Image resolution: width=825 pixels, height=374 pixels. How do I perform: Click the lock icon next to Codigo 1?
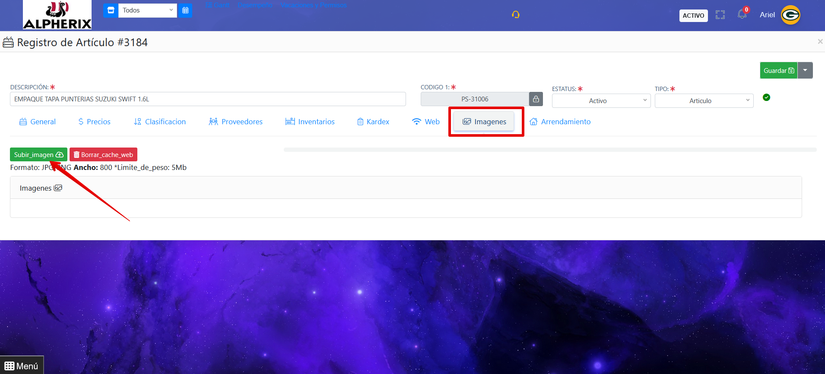(536, 99)
